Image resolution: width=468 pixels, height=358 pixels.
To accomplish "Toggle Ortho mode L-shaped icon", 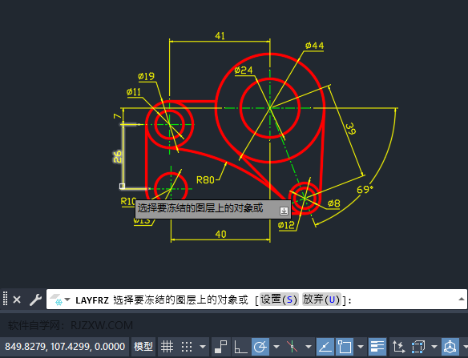I will pos(240,347).
